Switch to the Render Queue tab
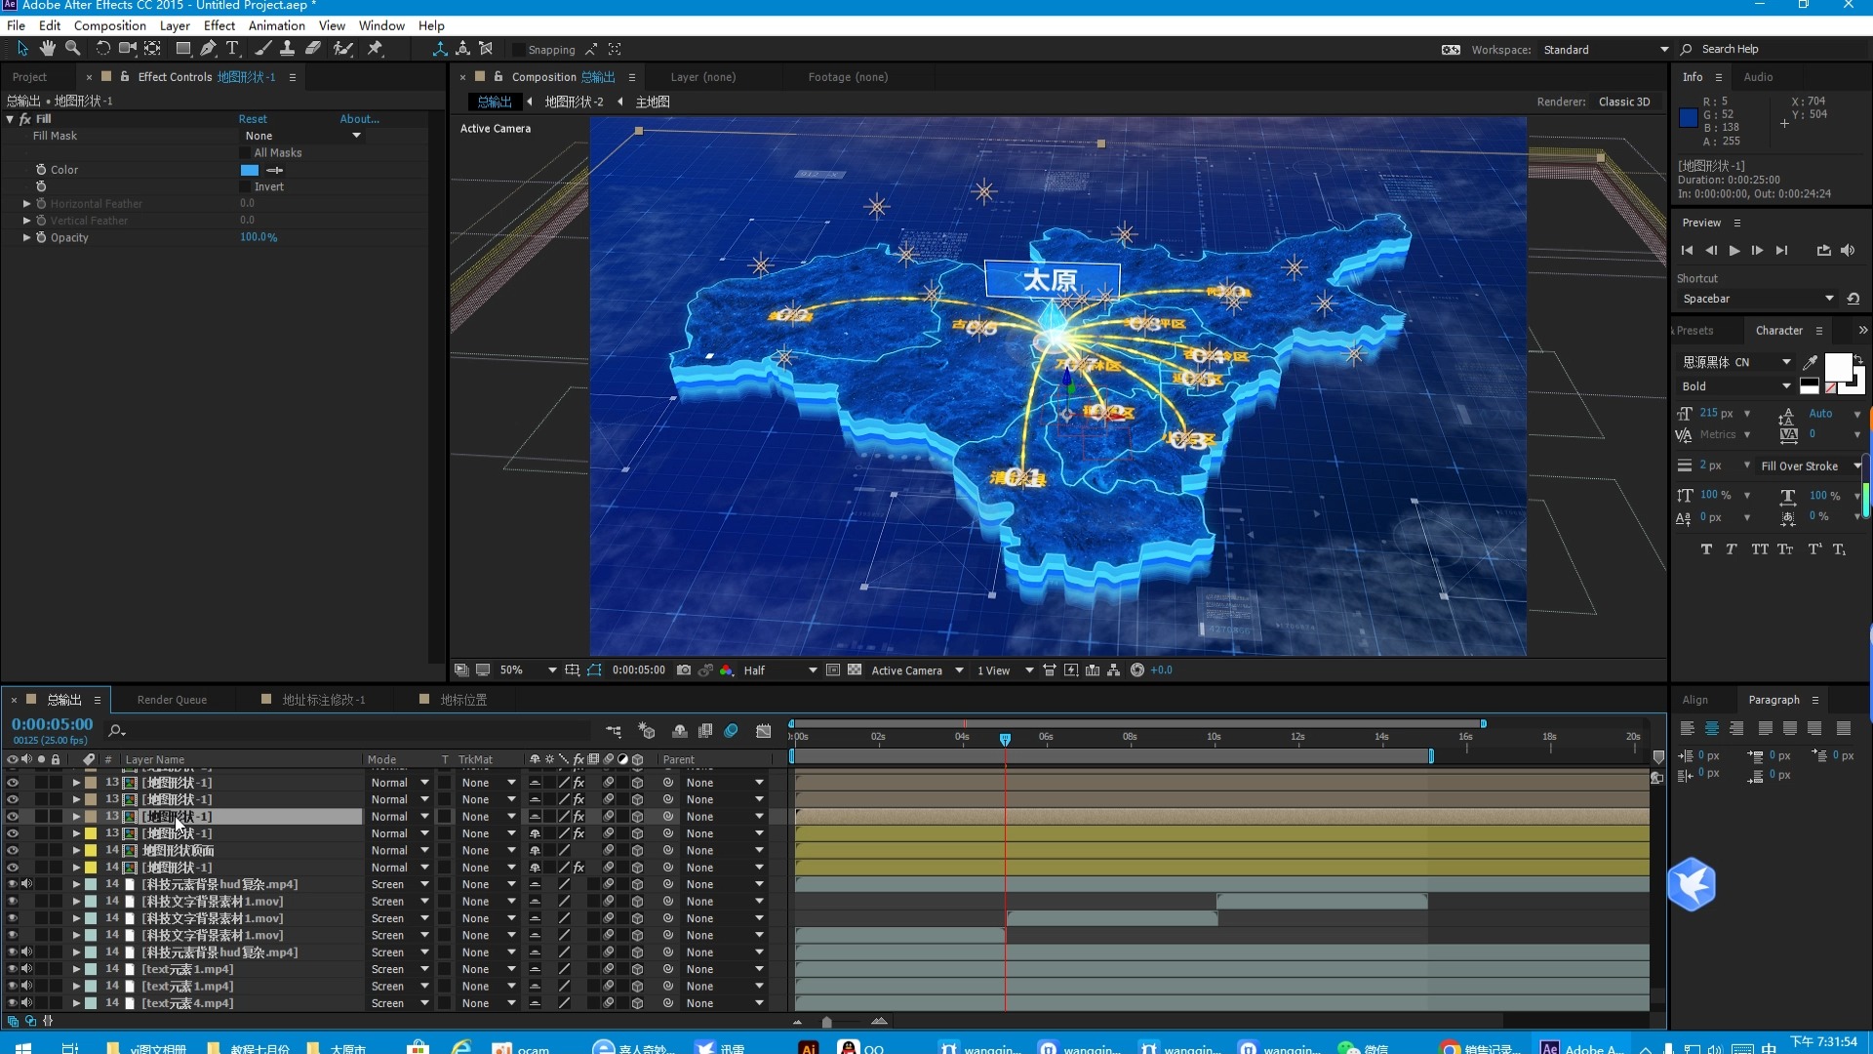 [172, 700]
